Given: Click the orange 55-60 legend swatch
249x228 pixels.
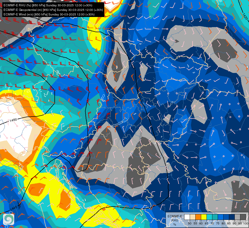Looking at the screenshot, I should click(198, 217).
